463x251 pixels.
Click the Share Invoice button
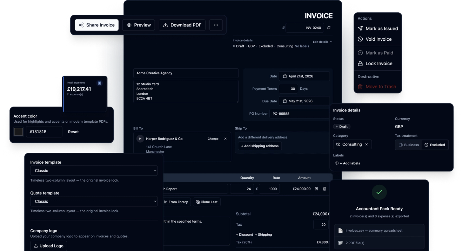(96, 25)
